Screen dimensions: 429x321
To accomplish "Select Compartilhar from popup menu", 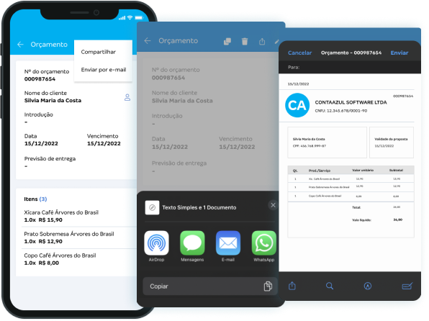I will (x=98, y=52).
